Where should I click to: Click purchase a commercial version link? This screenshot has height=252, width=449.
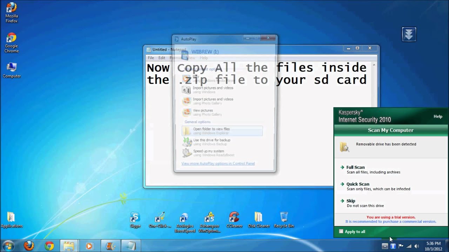pyautogui.click(x=391, y=222)
